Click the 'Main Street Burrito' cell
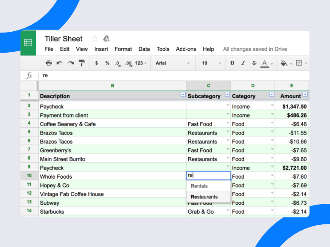 tap(112, 159)
